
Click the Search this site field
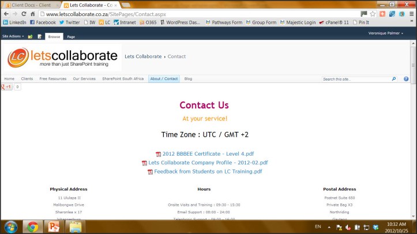(x=355, y=79)
